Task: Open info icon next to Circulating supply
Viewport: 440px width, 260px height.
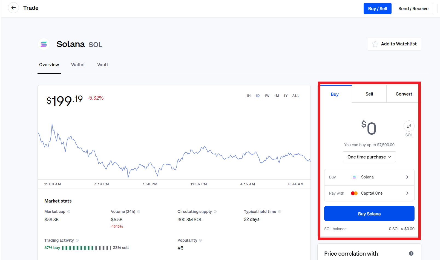Action: pyautogui.click(x=215, y=212)
